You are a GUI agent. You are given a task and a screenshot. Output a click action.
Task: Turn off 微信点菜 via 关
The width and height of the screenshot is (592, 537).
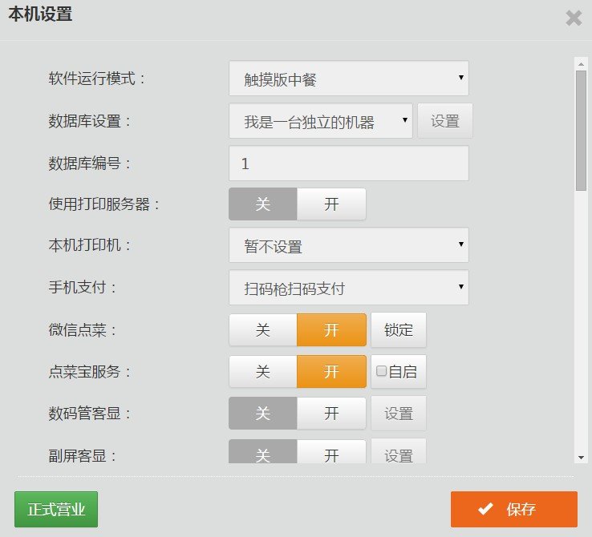coord(263,329)
